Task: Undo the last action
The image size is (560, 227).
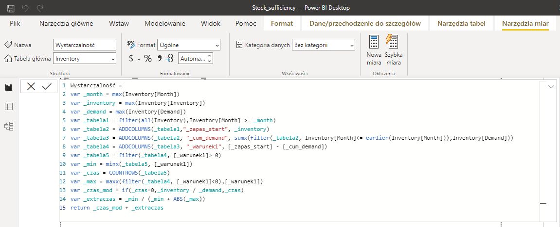Action: tap(25, 7)
